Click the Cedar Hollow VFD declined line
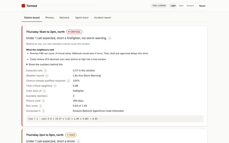The height and width of the screenshot is (143, 229). [68, 59]
